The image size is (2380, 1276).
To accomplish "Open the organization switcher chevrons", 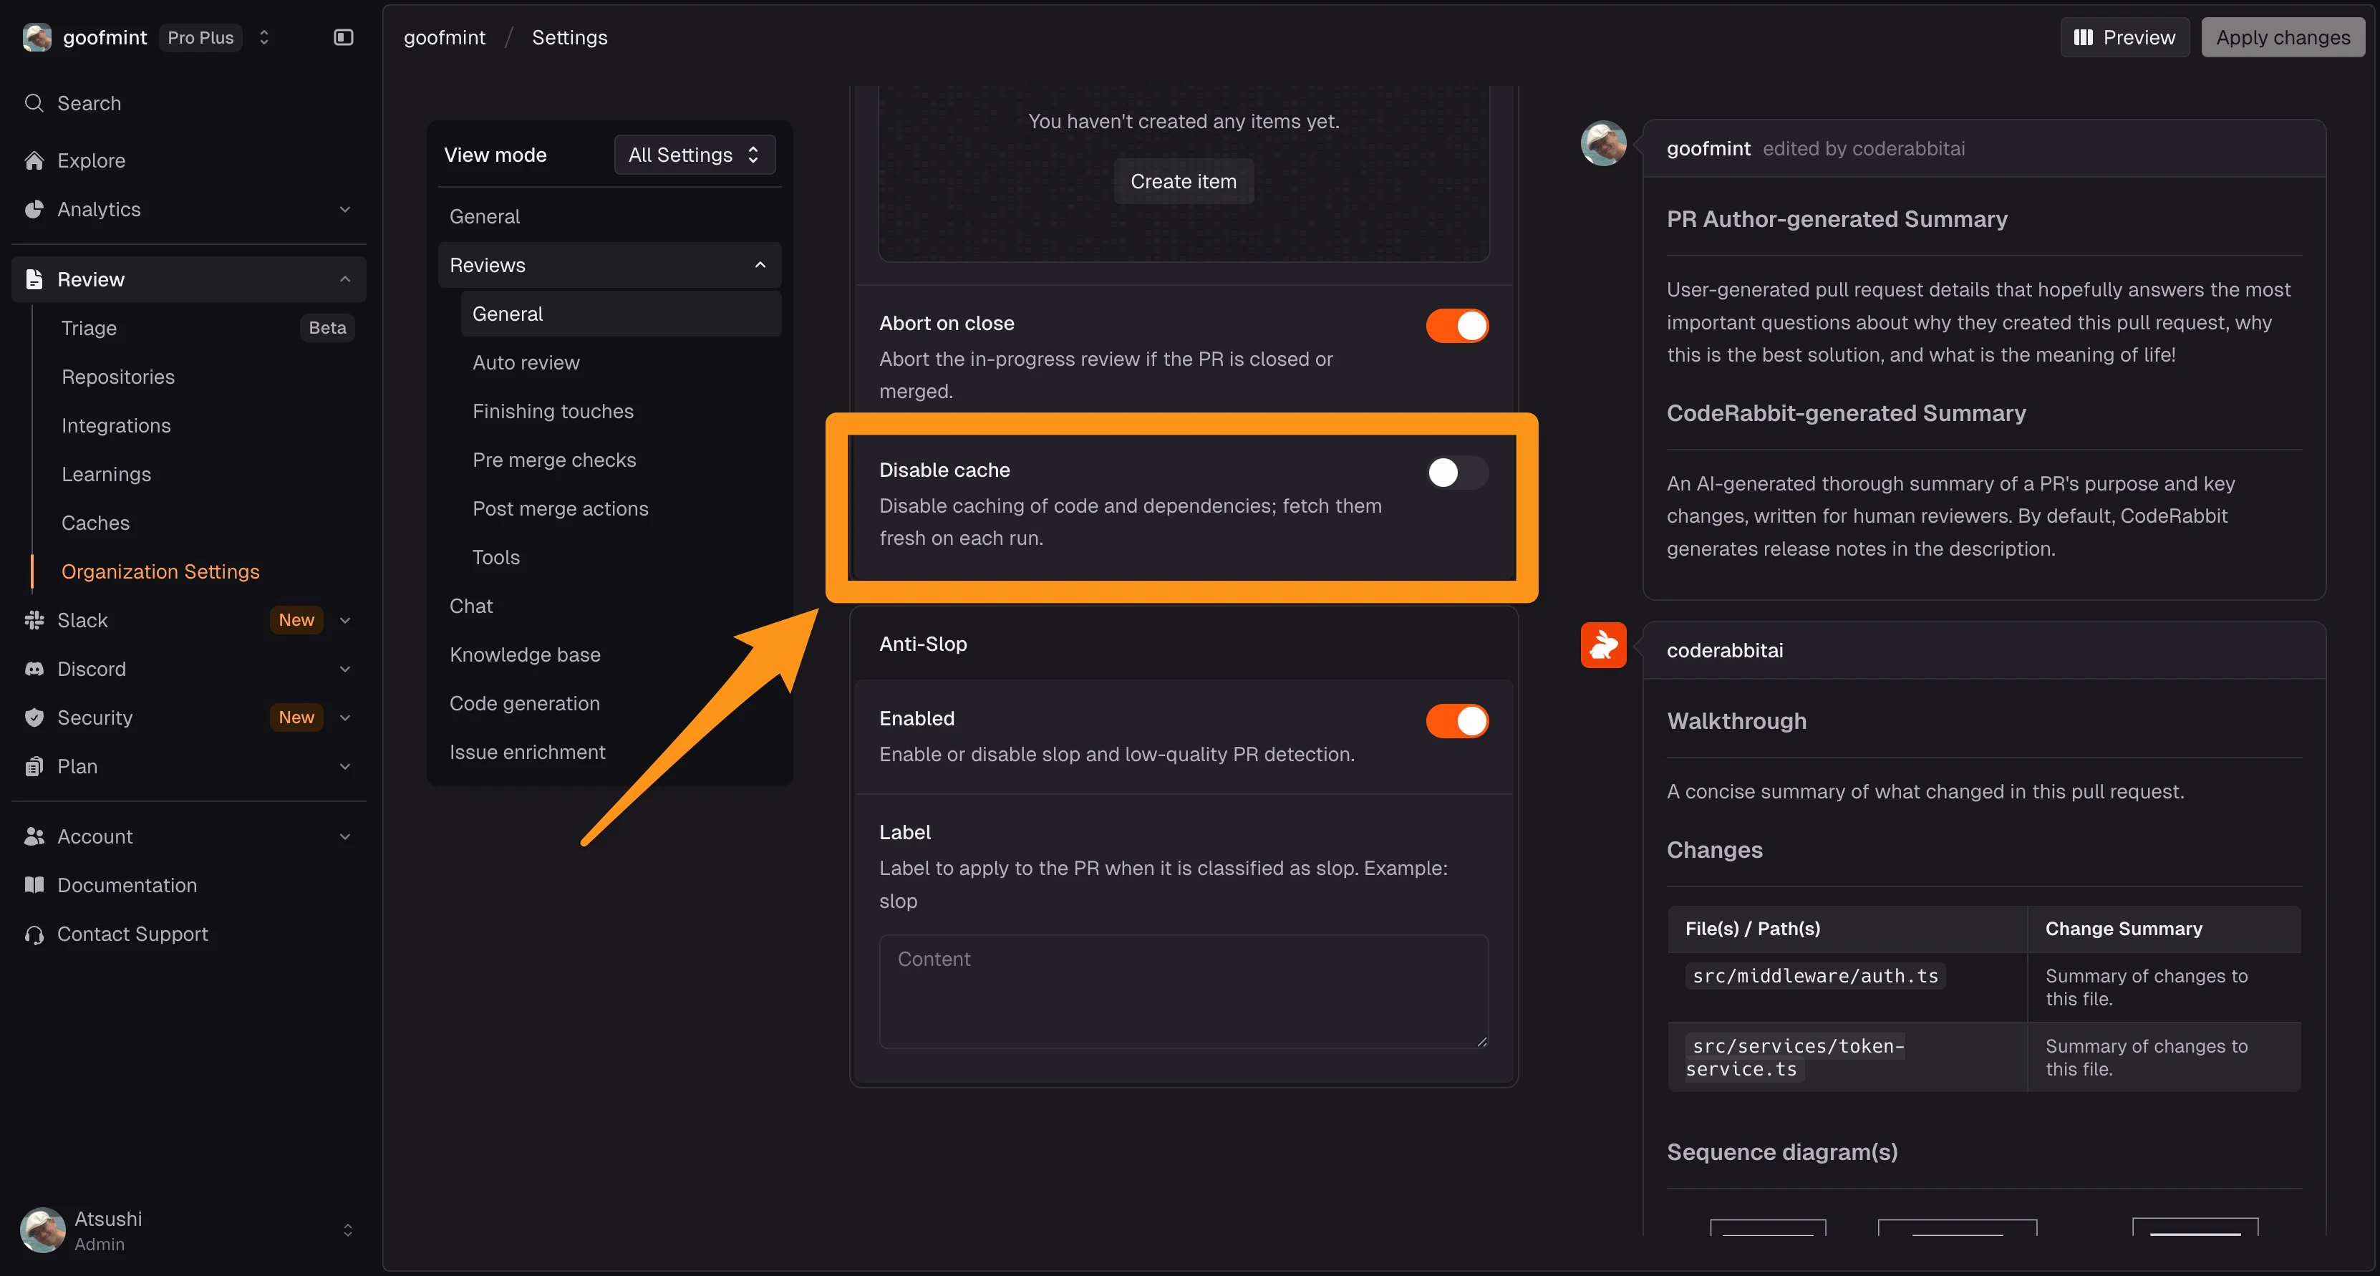I will click(263, 37).
